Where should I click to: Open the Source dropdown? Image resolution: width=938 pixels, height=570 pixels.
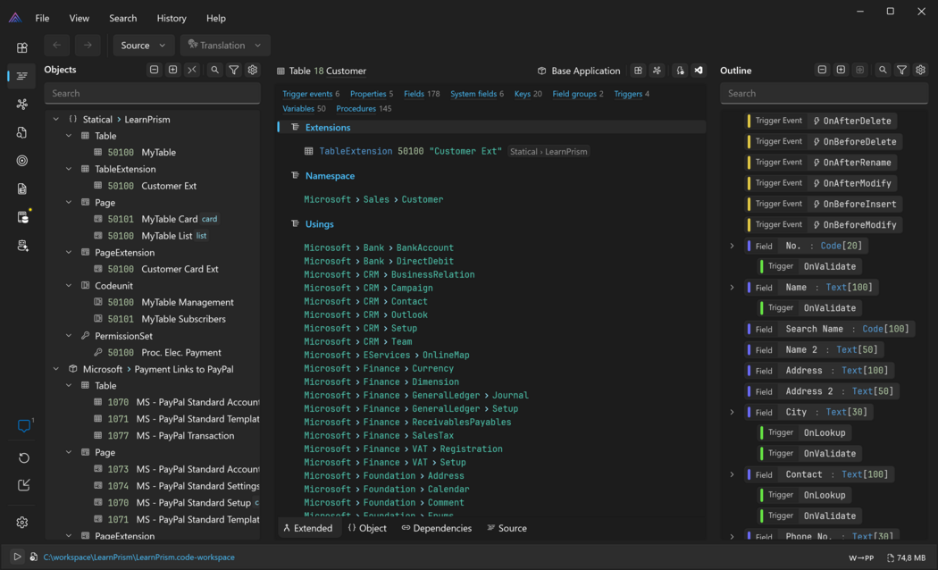pyautogui.click(x=144, y=45)
